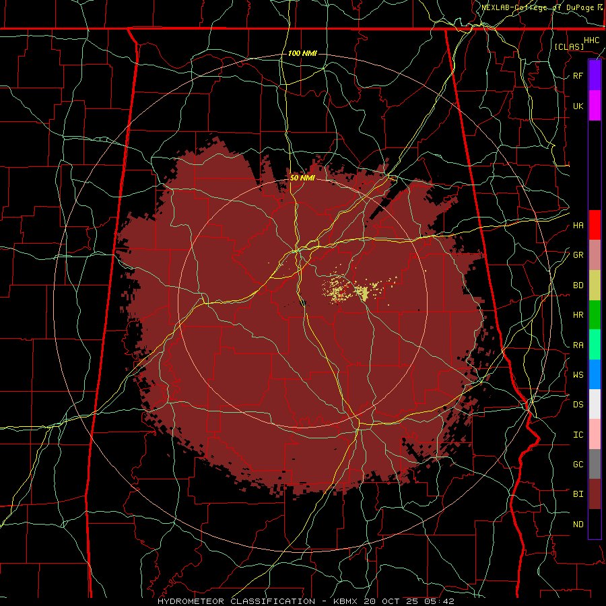Click the ND black legend swatch
This screenshot has width=606, height=606.
pos(595,524)
